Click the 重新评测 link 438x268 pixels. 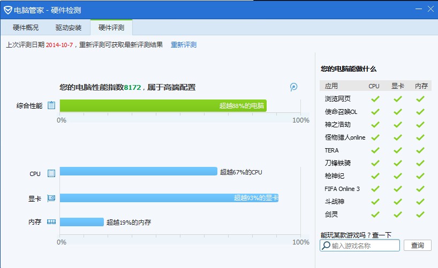point(184,45)
